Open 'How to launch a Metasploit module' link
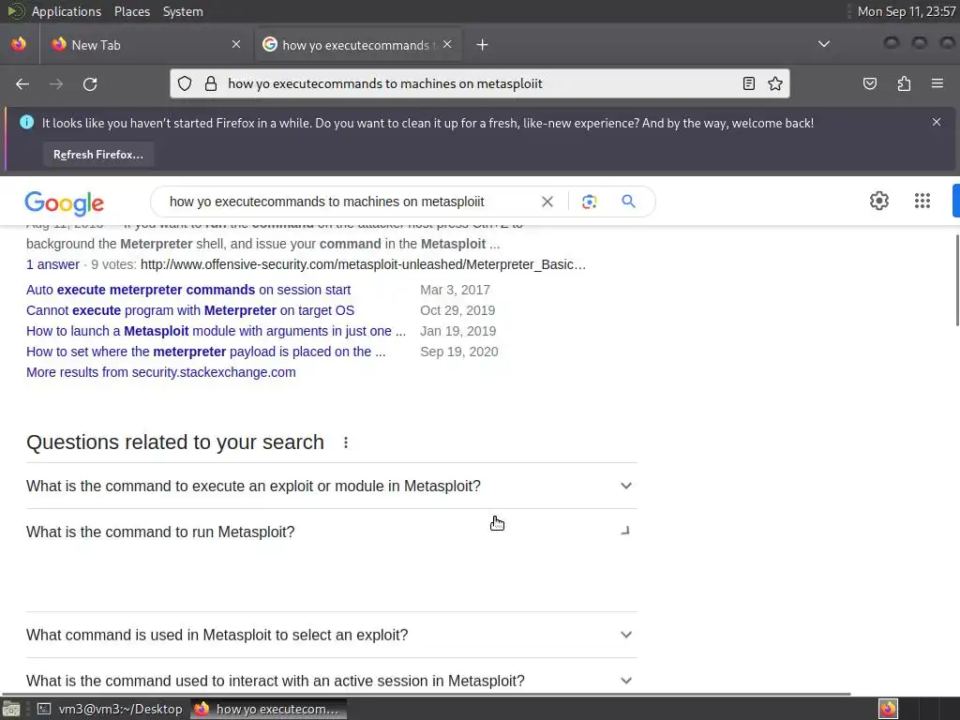This screenshot has width=960, height=720. click(217, 331)
